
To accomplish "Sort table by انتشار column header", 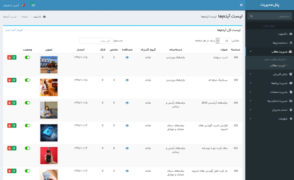I will [80, 49].
